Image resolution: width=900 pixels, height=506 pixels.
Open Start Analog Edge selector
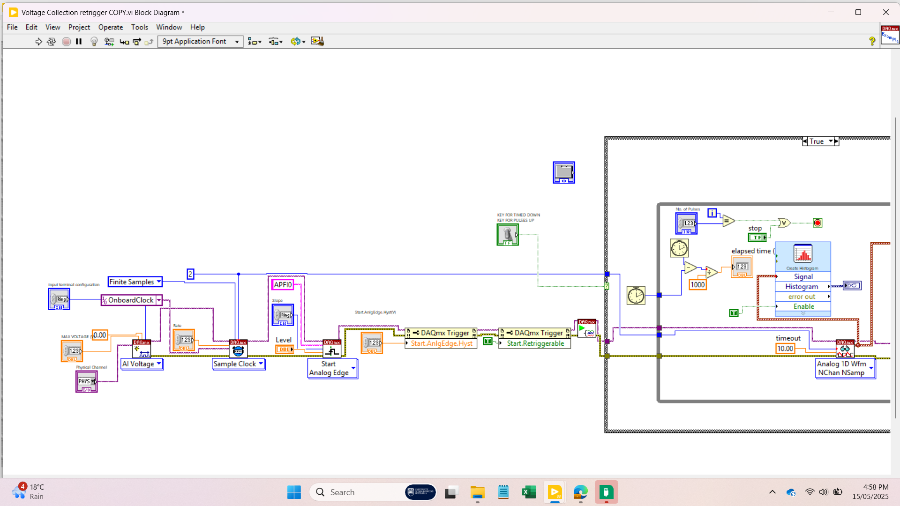click(332, 368)
